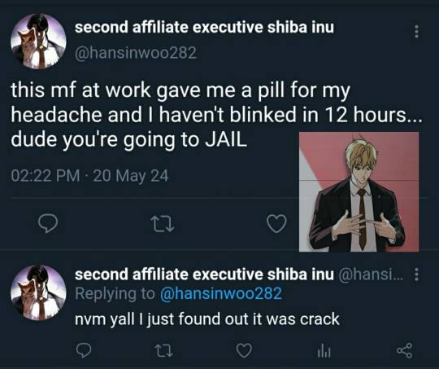Open the reply author's profile picture
This screenshot has height=369, width=439.
[x=38, y=292]
